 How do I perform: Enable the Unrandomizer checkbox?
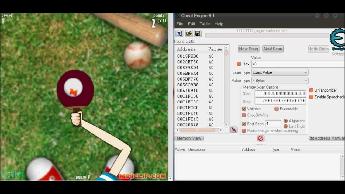click(311, 90)
